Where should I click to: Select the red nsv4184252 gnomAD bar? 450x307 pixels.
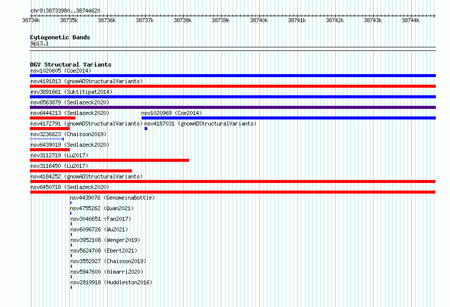(233, 181)
